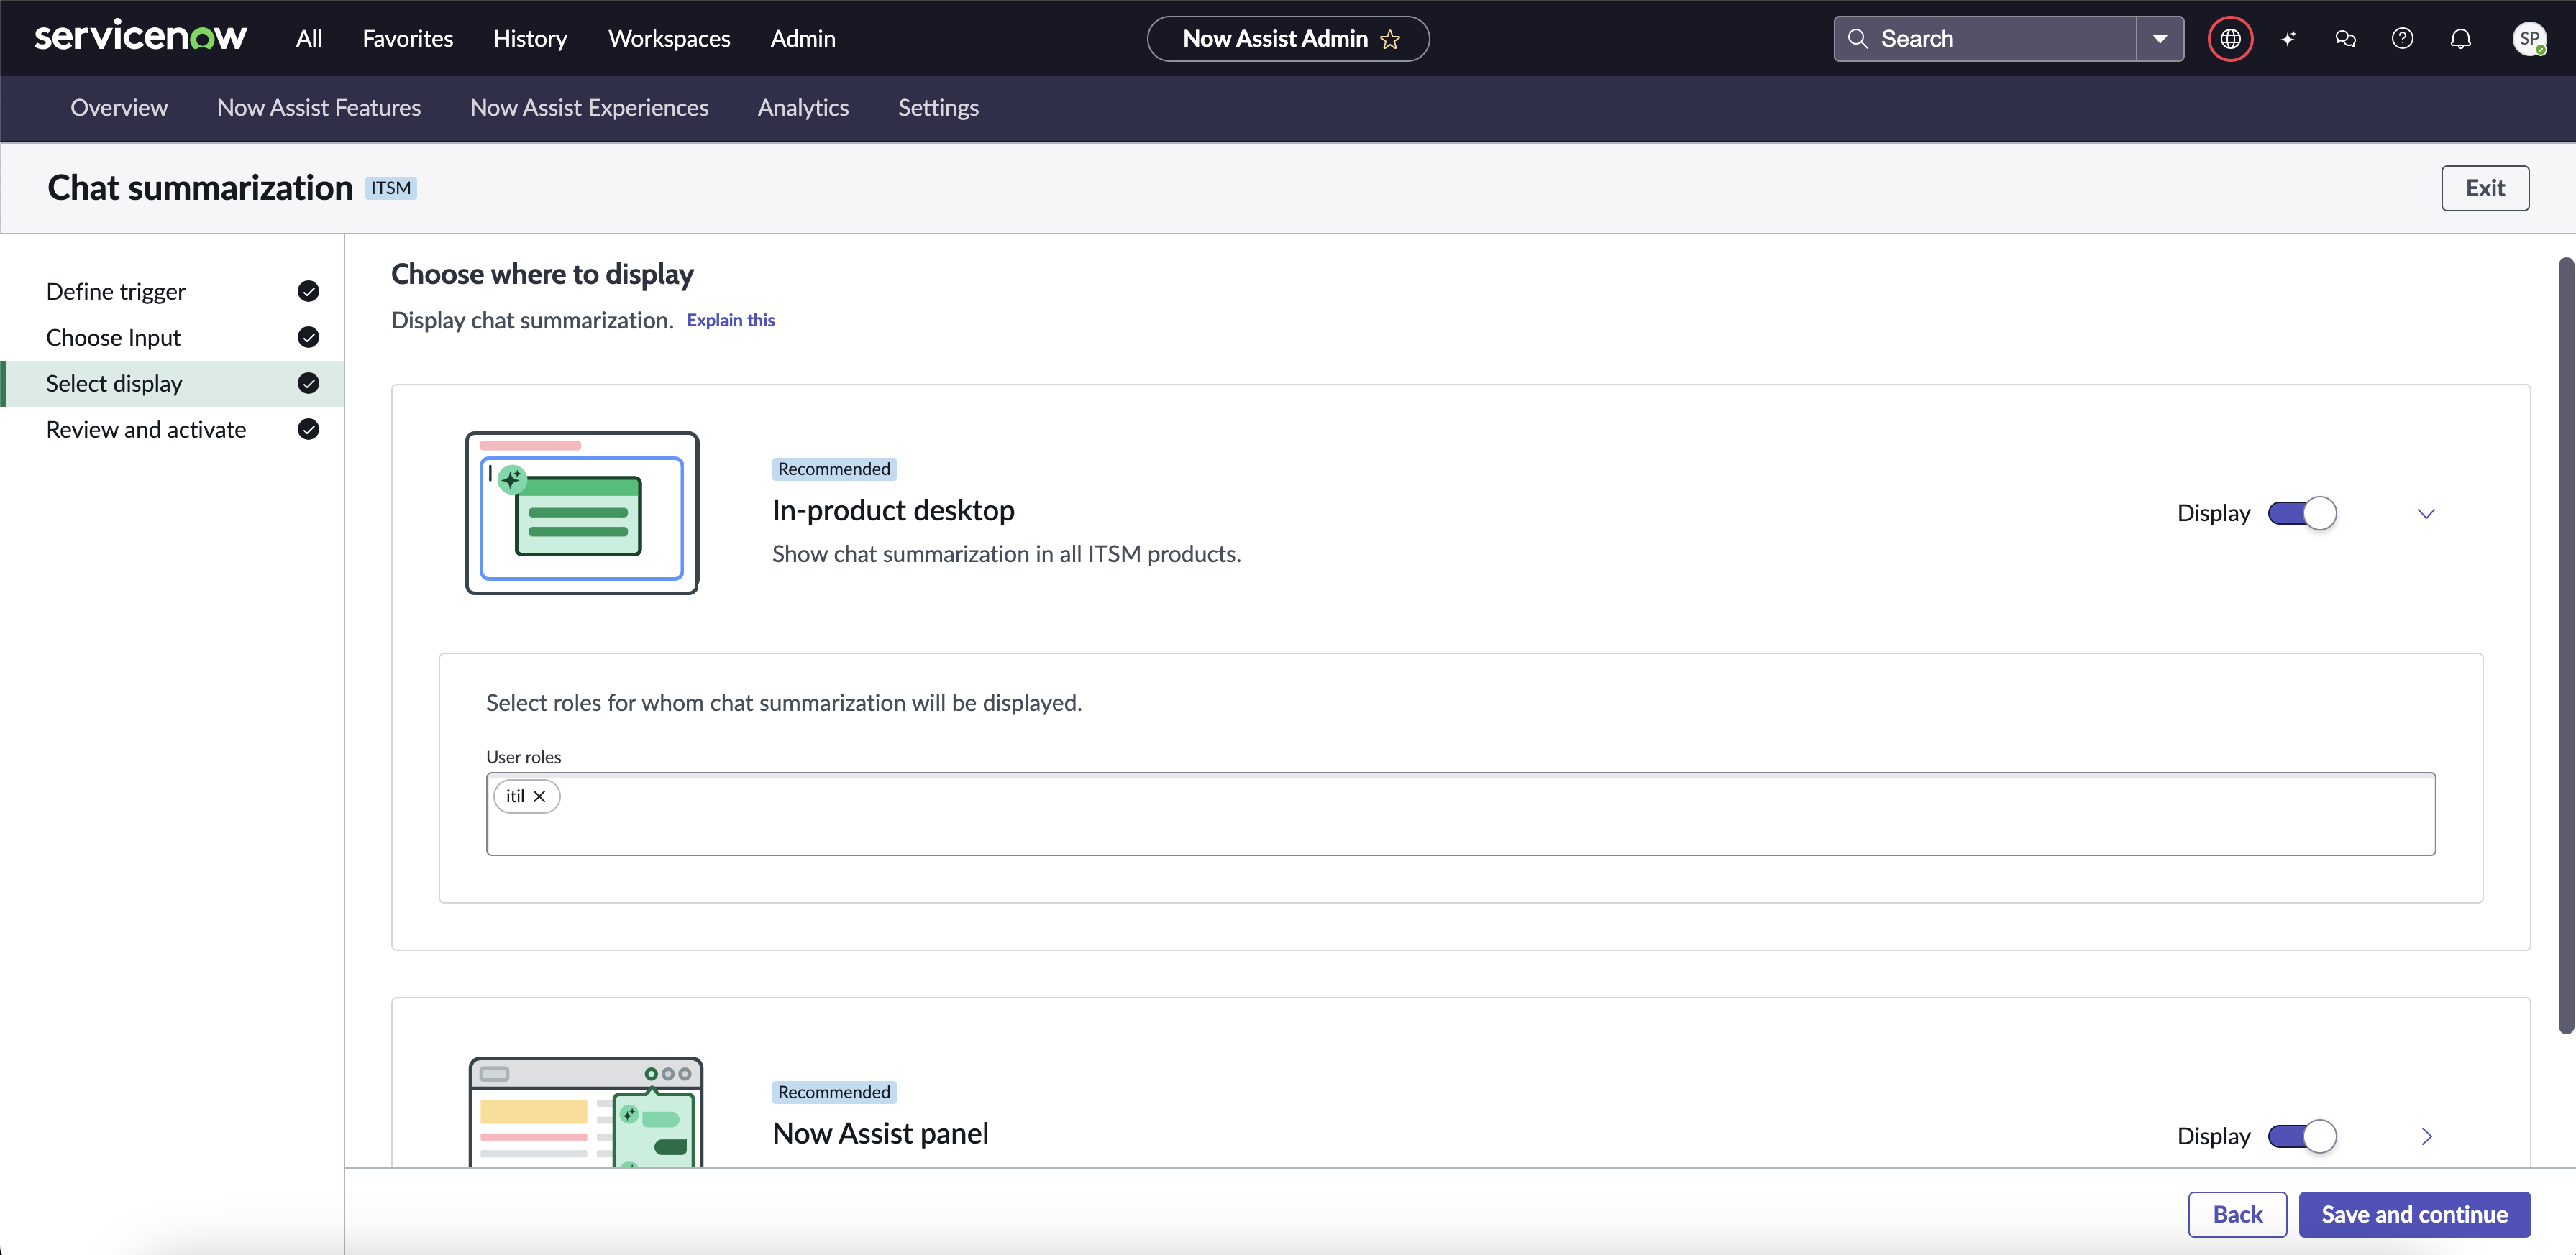
Task: Click the Now Assist panel illustration
Action: tap(586, 1111)
